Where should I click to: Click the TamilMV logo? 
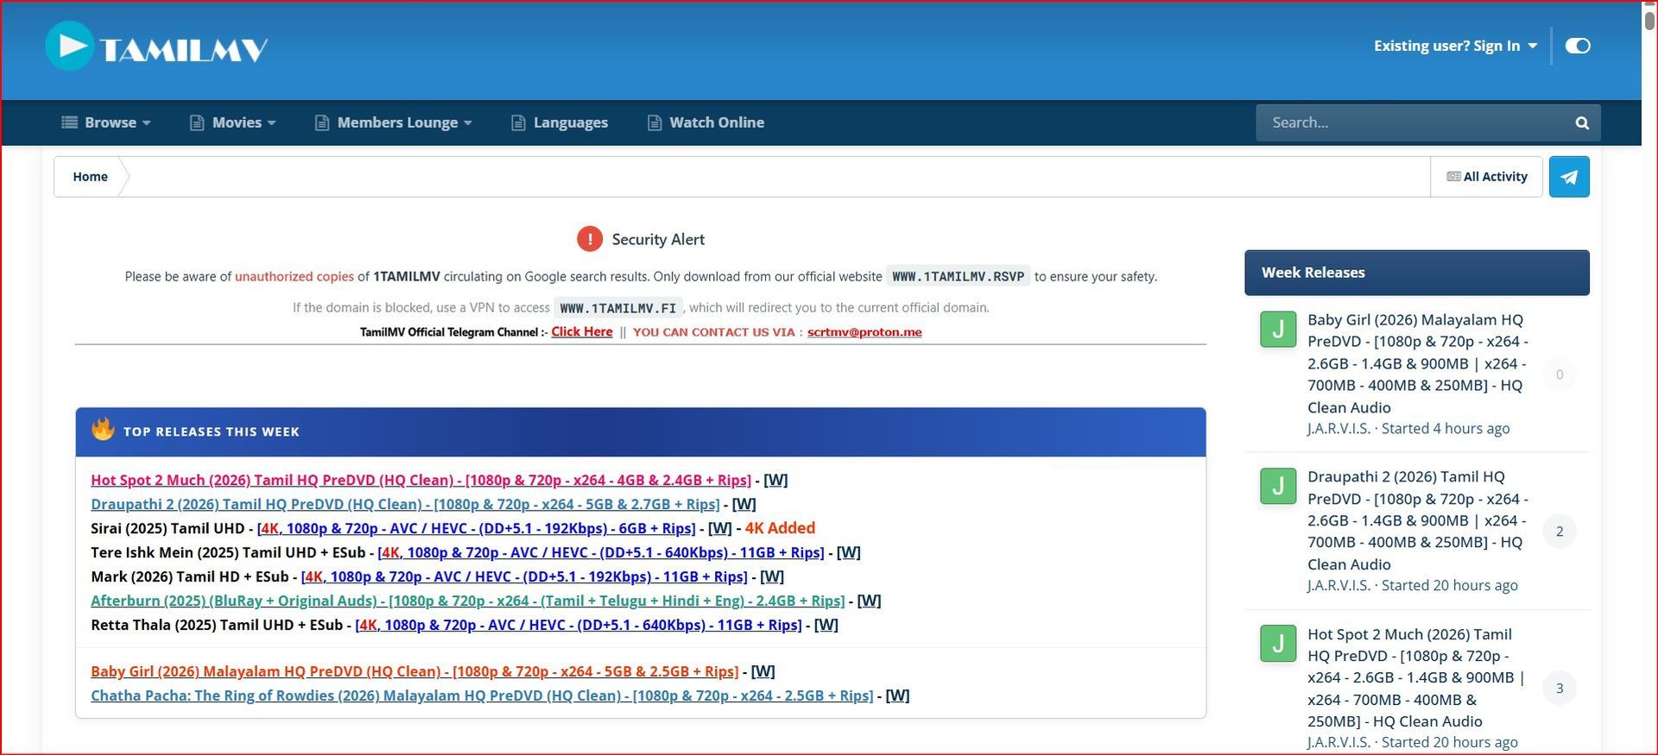(156, 47)
